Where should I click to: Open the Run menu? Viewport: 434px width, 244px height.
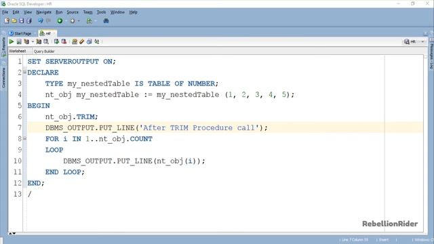coord(59,12)
